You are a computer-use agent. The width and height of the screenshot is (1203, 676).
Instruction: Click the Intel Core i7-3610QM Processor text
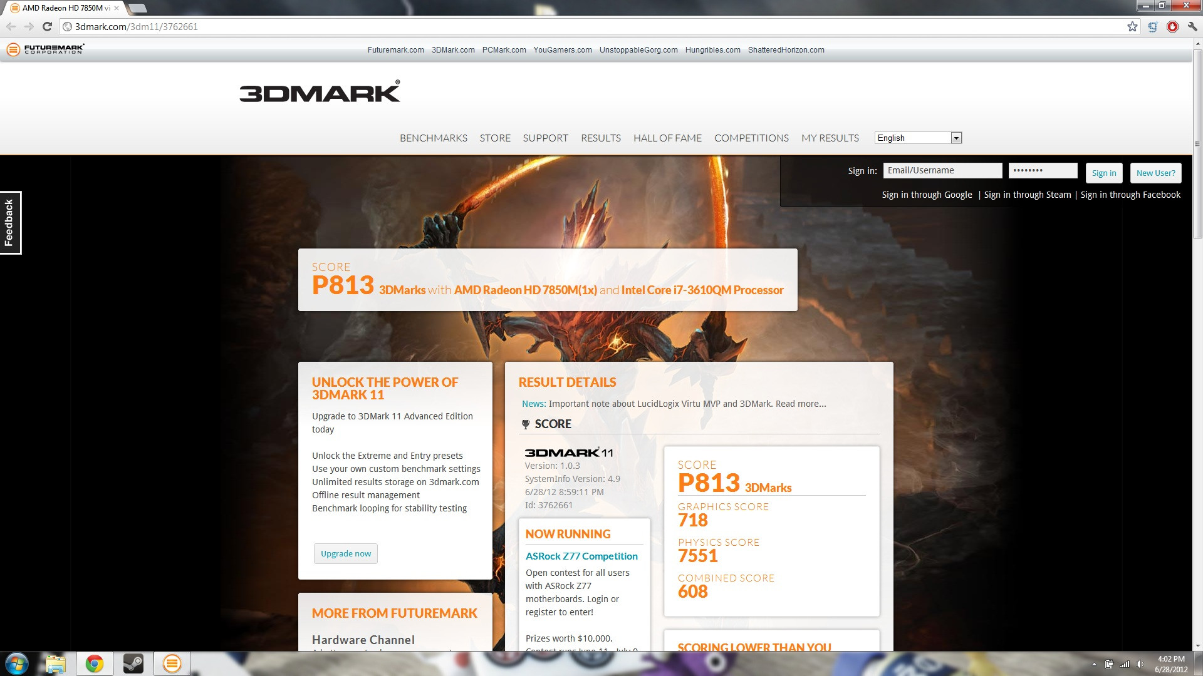coord(702,290)
